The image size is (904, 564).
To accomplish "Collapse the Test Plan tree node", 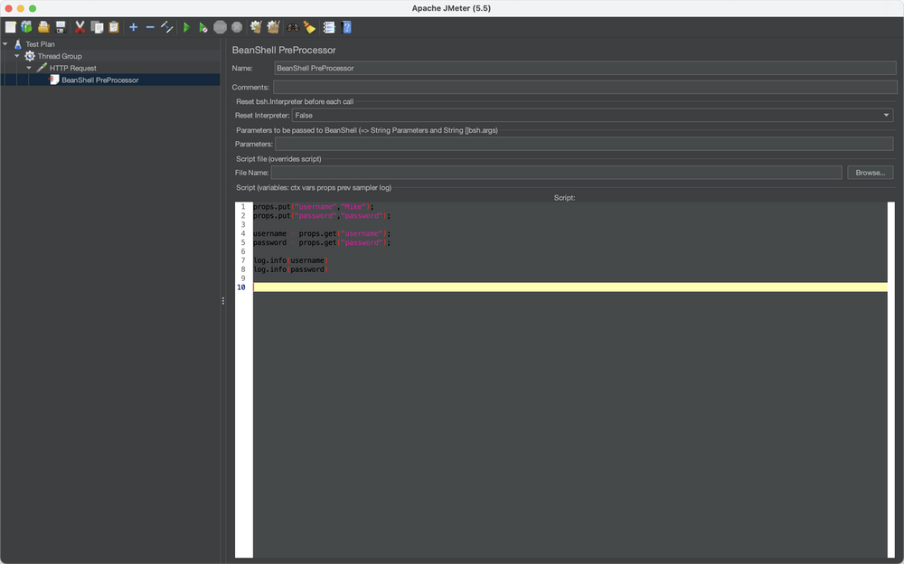I will [5, 44].
